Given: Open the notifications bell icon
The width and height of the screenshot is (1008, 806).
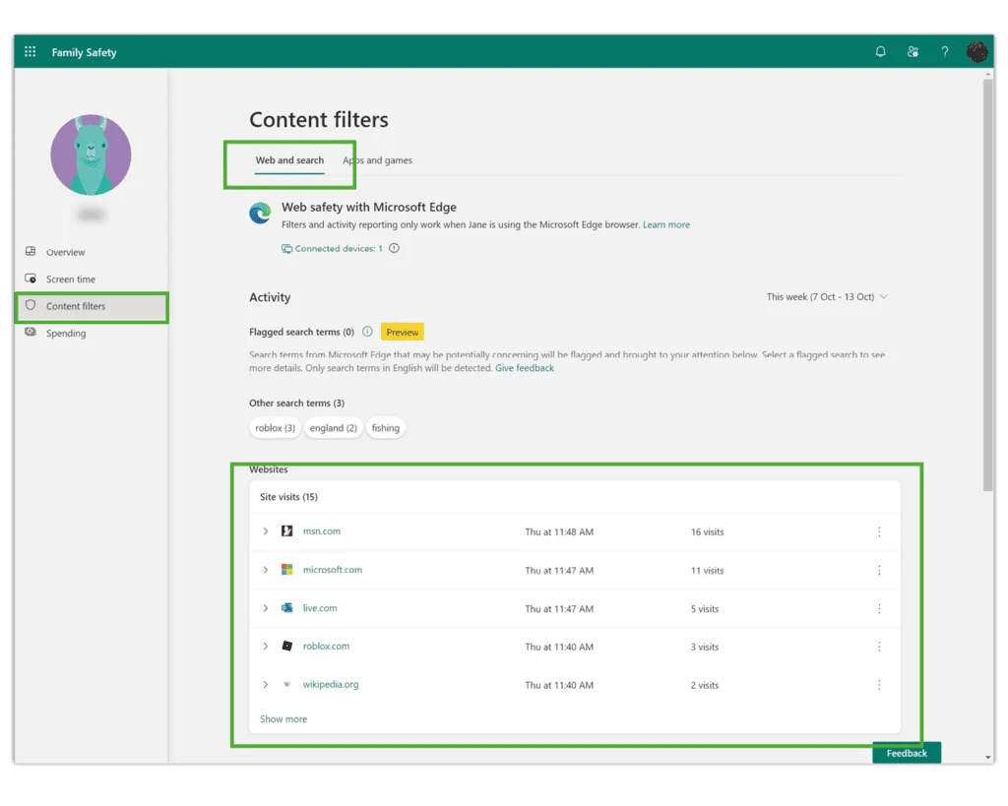Looking at the screenshot, I should click(880, 51).
